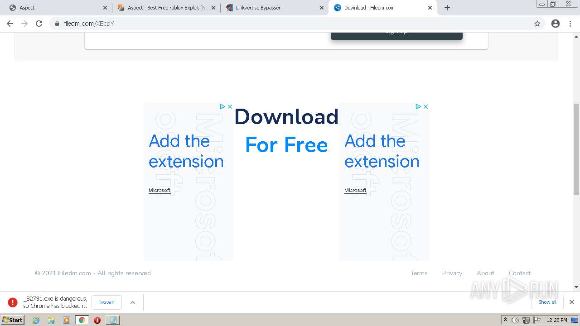The image size is (580, 326).
Task: Switch to Aspect - Best Free roblox Exploit tab
Action: (x=166, y=8)
